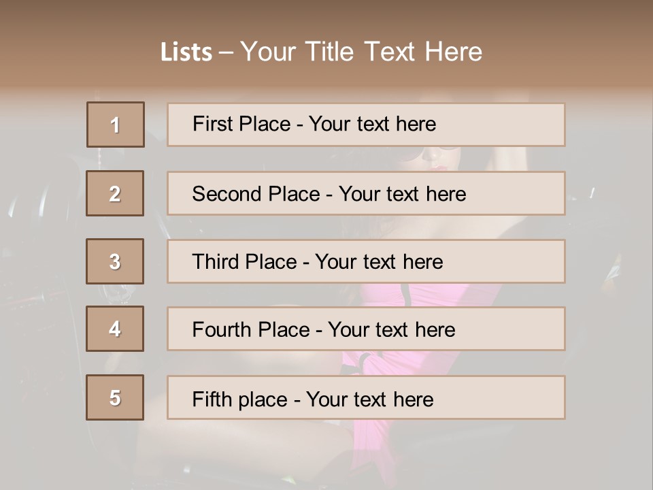The height and width of the screenshot is (490, 653).
Task: Click the words "First Place" in the text bar
Action: click(x=241, y=124)
